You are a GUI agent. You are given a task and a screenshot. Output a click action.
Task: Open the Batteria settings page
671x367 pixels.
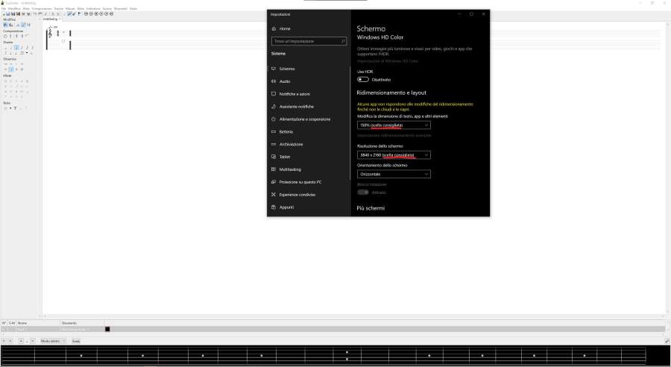pos(286,132)
